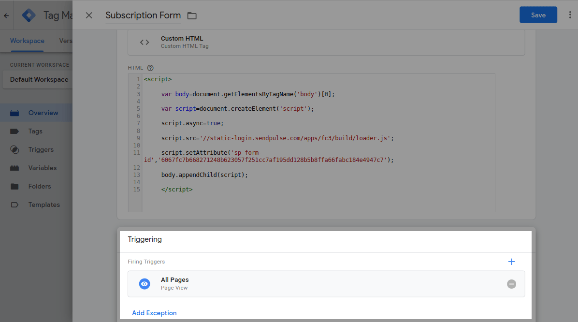The width and height of the screenshot is (578, 322).
Task: Save the Subscription Form tag
Action: [x=538, y=15]
